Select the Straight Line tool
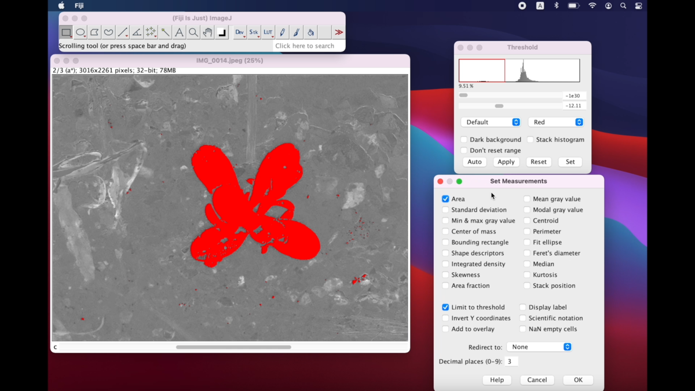 (123, 32)
